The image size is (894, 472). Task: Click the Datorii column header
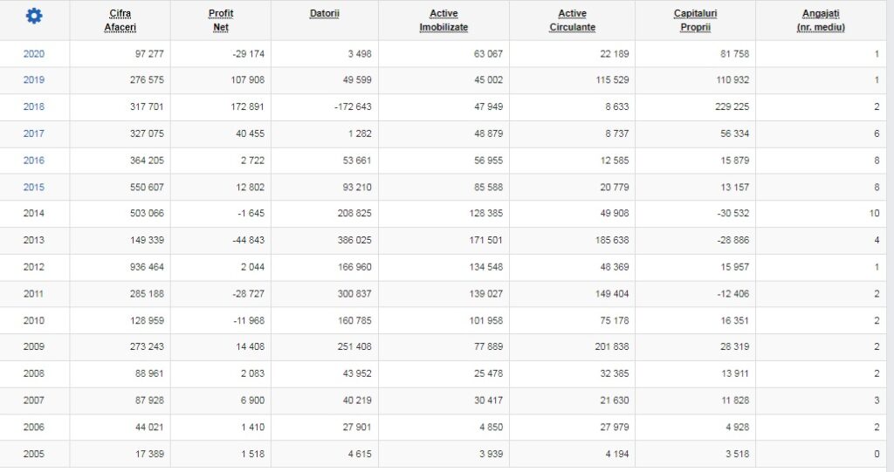pos(325,13)
